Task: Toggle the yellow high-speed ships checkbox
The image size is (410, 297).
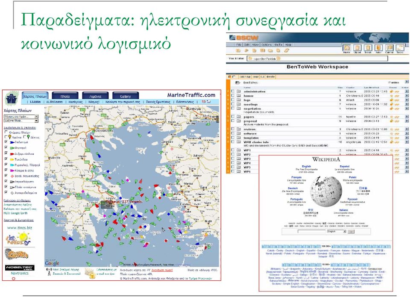Action: click(x=6, y=159)
